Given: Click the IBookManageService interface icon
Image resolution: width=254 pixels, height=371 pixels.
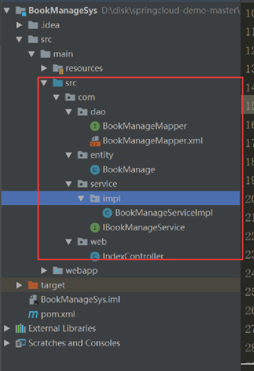Looking at the screenshot, I should (x=95, y=227).
